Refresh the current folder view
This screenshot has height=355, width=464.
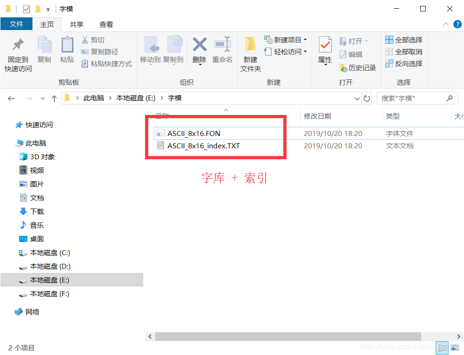coord(367,99)
